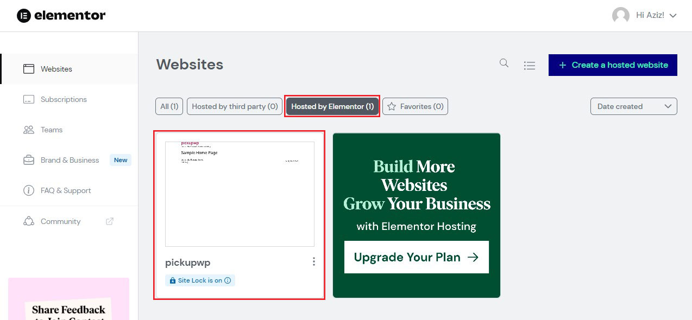Click the Elementor logo
The image size is (692, 320).
point(61,15)
